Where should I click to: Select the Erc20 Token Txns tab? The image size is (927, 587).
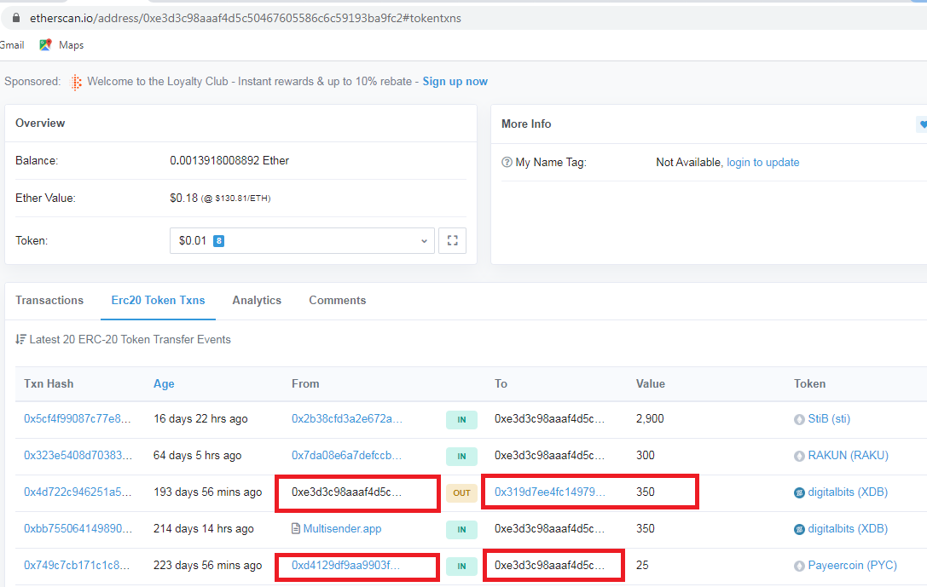pos(158,300)
